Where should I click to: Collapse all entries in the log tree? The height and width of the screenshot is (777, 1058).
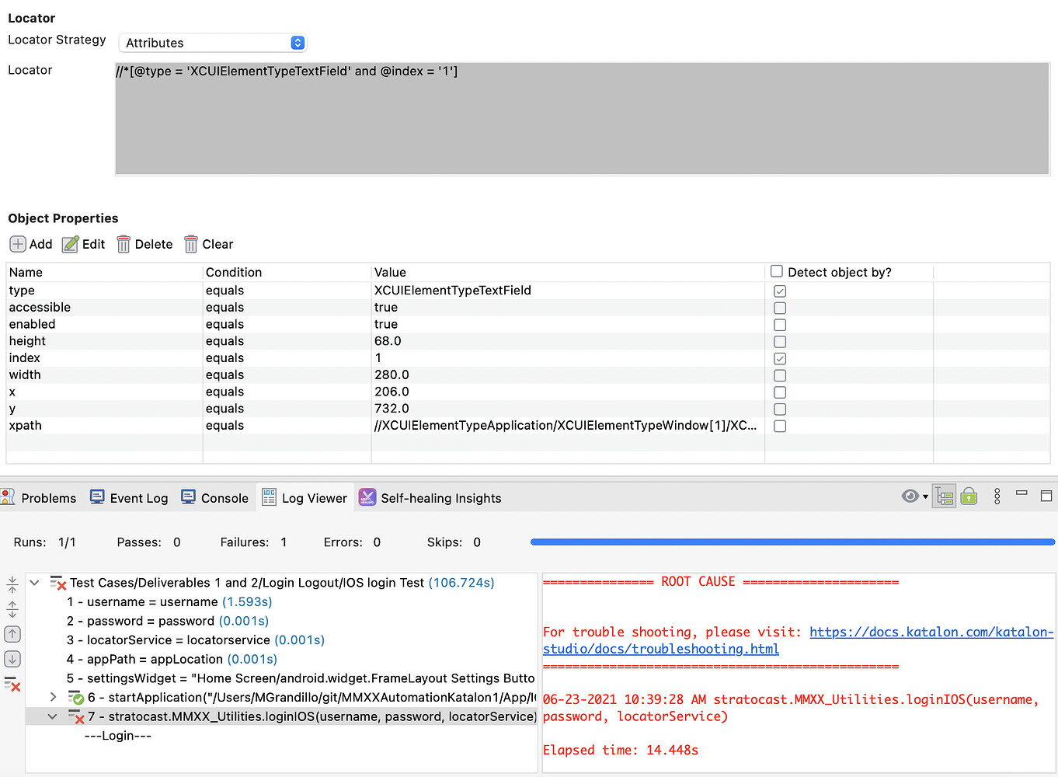(x=12, y=584)
